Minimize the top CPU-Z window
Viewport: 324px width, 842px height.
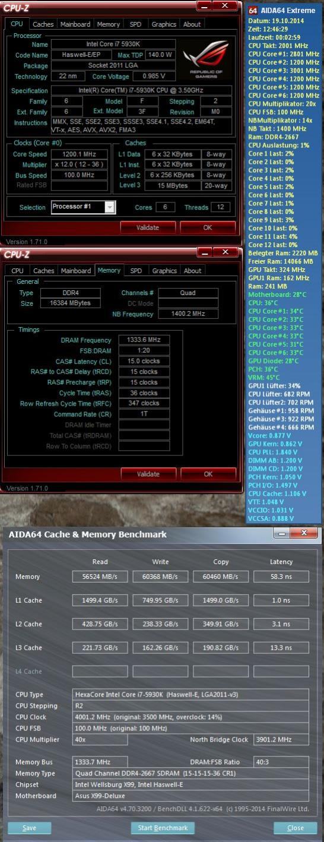coord(205,5)
